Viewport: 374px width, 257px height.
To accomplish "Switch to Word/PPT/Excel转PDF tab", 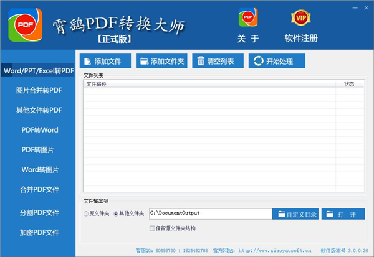I will point(38,71).
